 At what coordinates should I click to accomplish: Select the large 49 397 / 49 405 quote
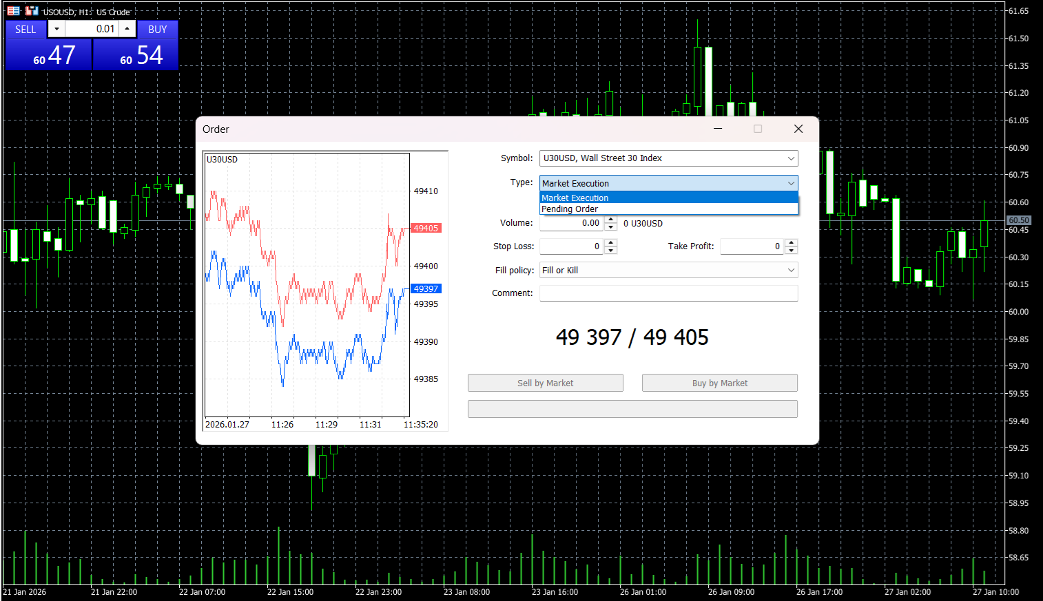(x=632, y=337)
